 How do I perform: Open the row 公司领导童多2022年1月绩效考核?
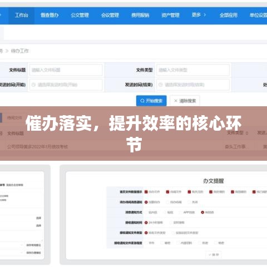coord(38,147)
